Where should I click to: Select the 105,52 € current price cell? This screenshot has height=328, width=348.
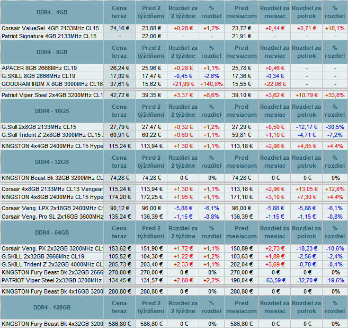[119, 256]
